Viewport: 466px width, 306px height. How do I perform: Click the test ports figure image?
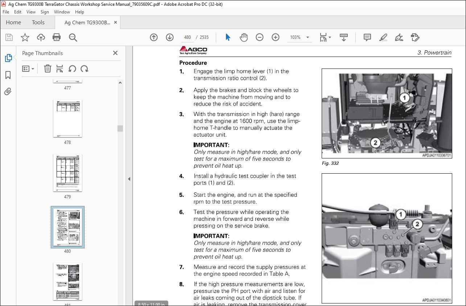click(387, 238)
